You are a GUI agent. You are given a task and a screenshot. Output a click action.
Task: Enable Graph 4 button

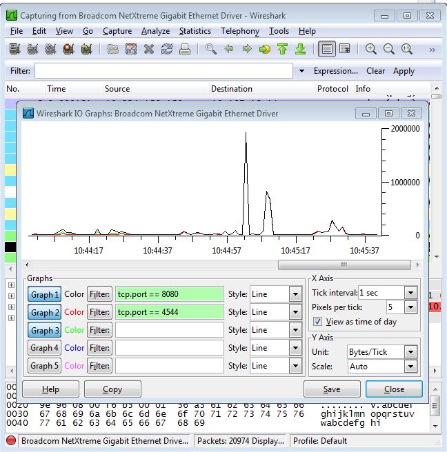pyautogui.click(x=44, y=348)
